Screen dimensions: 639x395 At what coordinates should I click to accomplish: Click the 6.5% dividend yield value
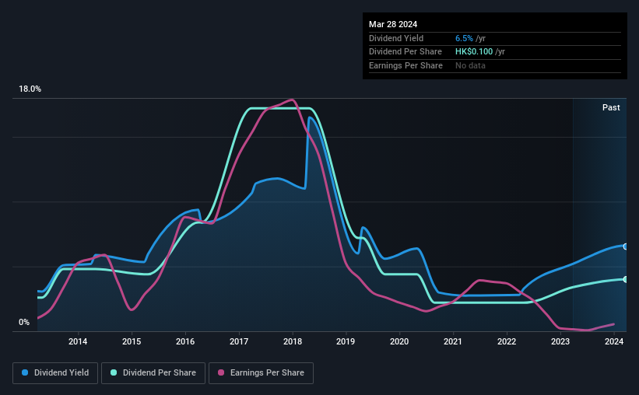pyautogui.click(x=464, y=38)
